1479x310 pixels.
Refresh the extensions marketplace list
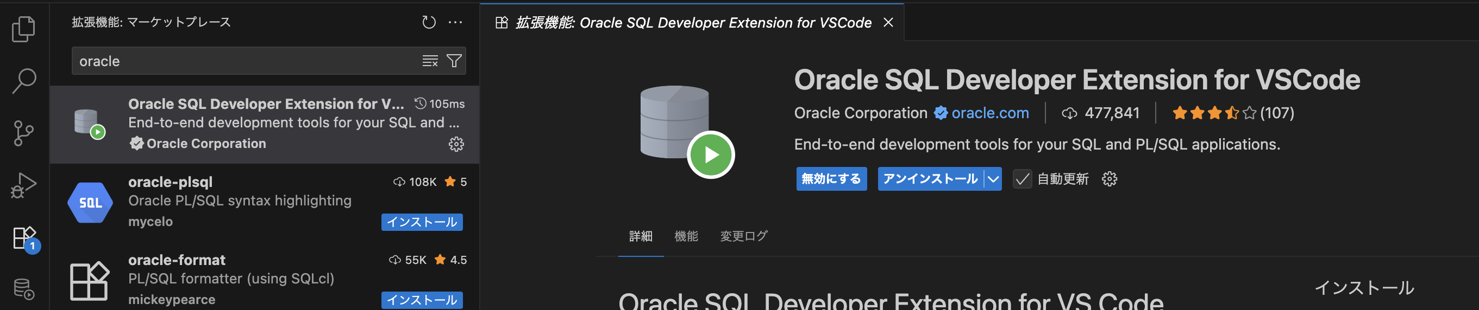point(429,22)
